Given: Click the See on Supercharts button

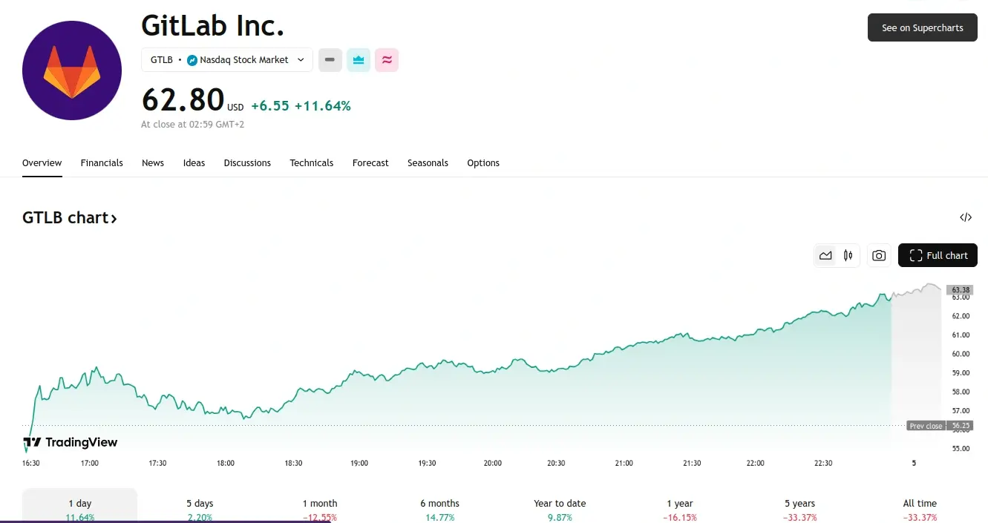Looking at the screenshot, I should (922, 27).
